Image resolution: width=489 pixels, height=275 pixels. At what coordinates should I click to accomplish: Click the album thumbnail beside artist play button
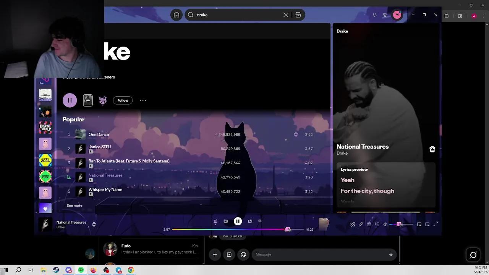[x=88, y=100]
